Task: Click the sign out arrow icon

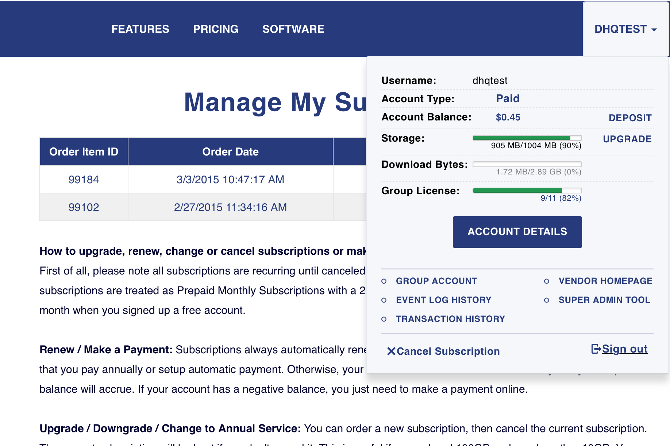Action: coord(596,349)
